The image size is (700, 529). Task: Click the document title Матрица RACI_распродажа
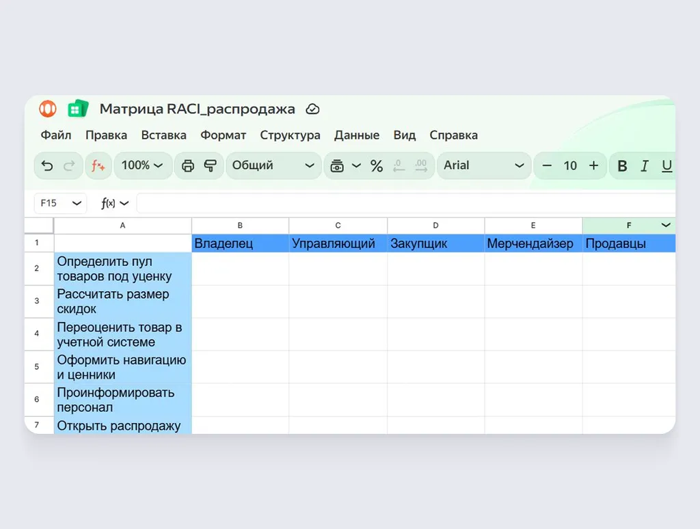(x=198, y=109)
